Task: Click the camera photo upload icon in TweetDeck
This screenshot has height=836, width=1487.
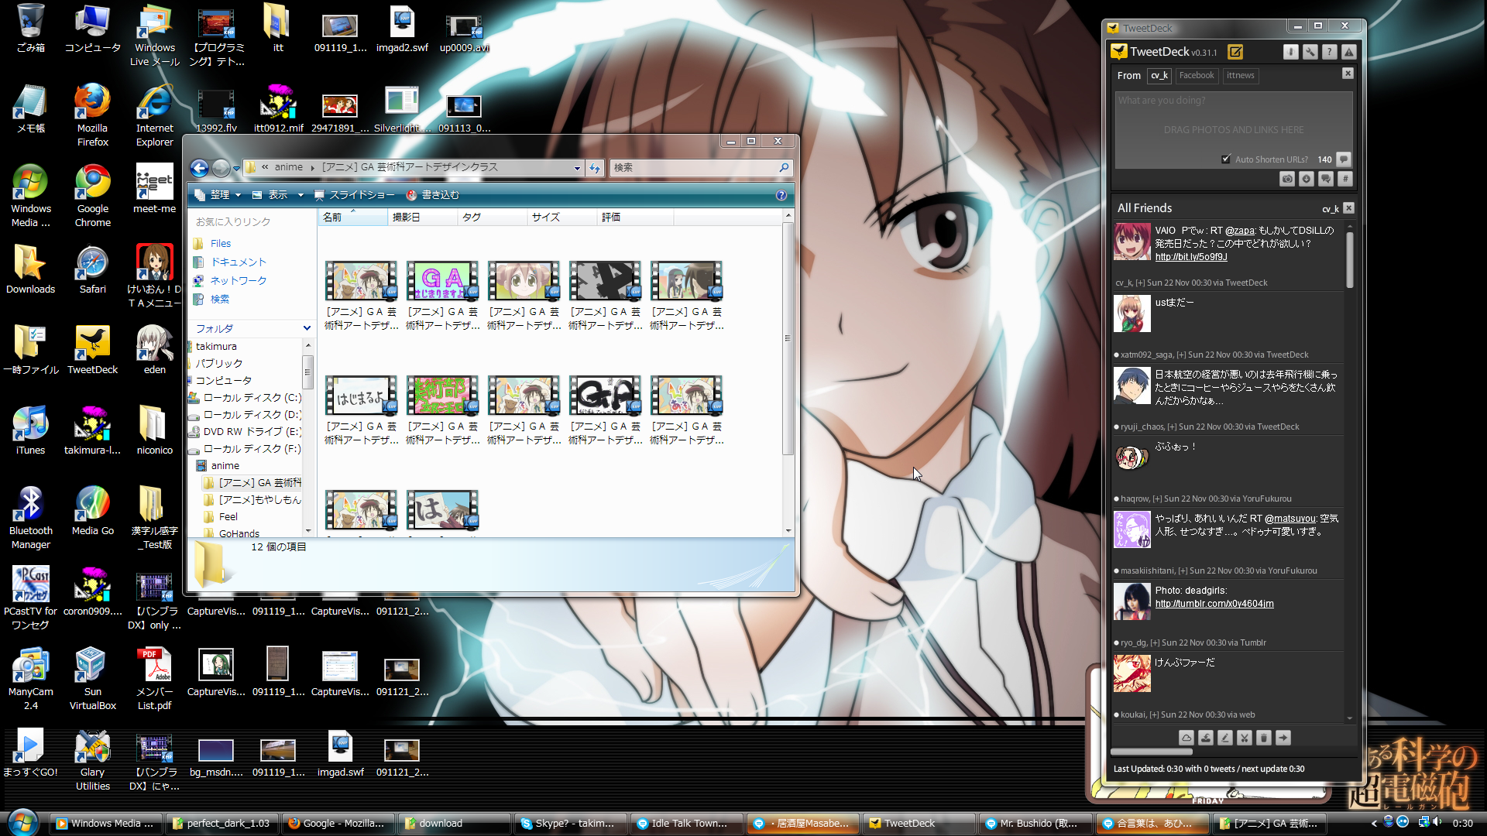Action: [1286, 179]
